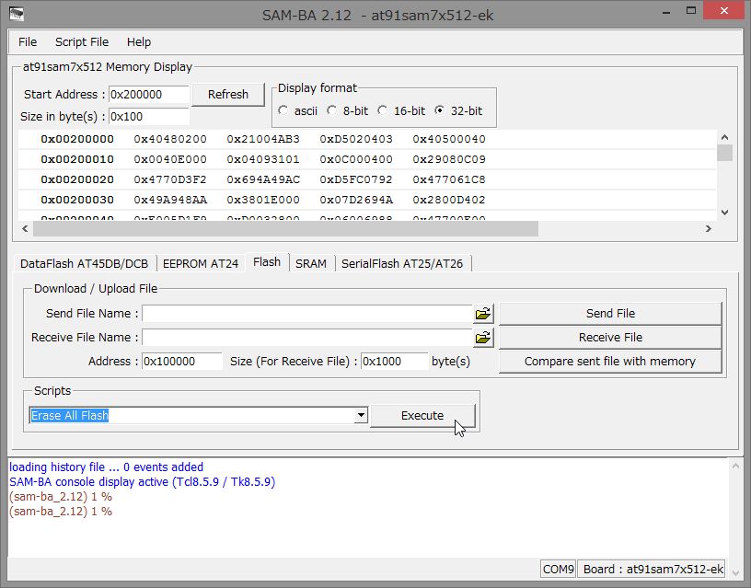Click memory value 0xD5020403
The width and height of the screenshot is (751, 588).
click(x=356, y=139)
